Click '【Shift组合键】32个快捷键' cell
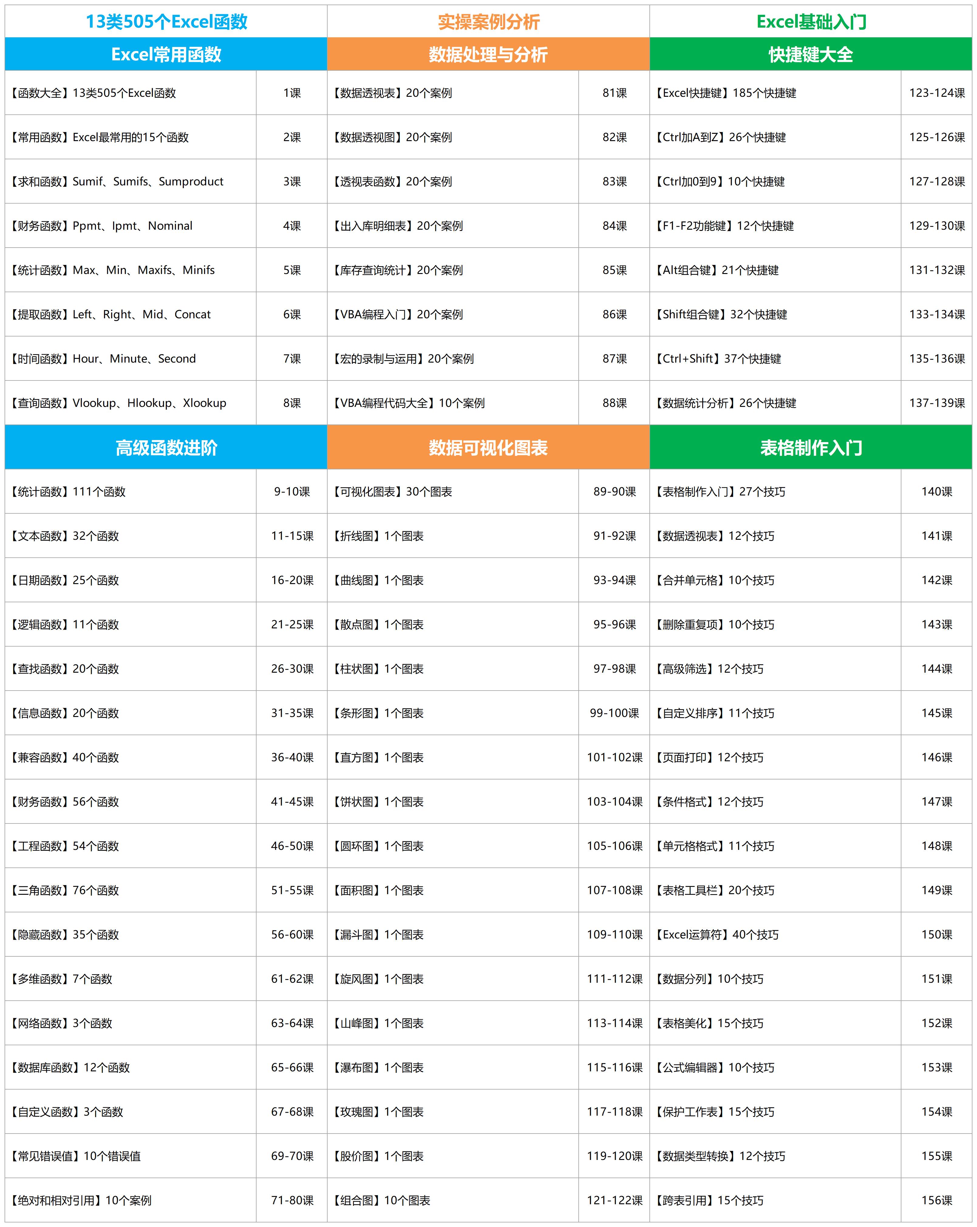 point(775,314)
